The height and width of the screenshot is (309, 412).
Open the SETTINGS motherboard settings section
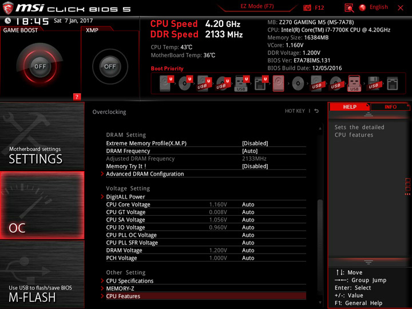(42, 136)
